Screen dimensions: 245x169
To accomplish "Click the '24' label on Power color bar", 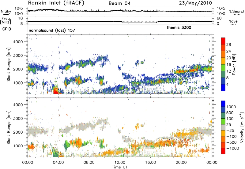I will coord(228,51).
